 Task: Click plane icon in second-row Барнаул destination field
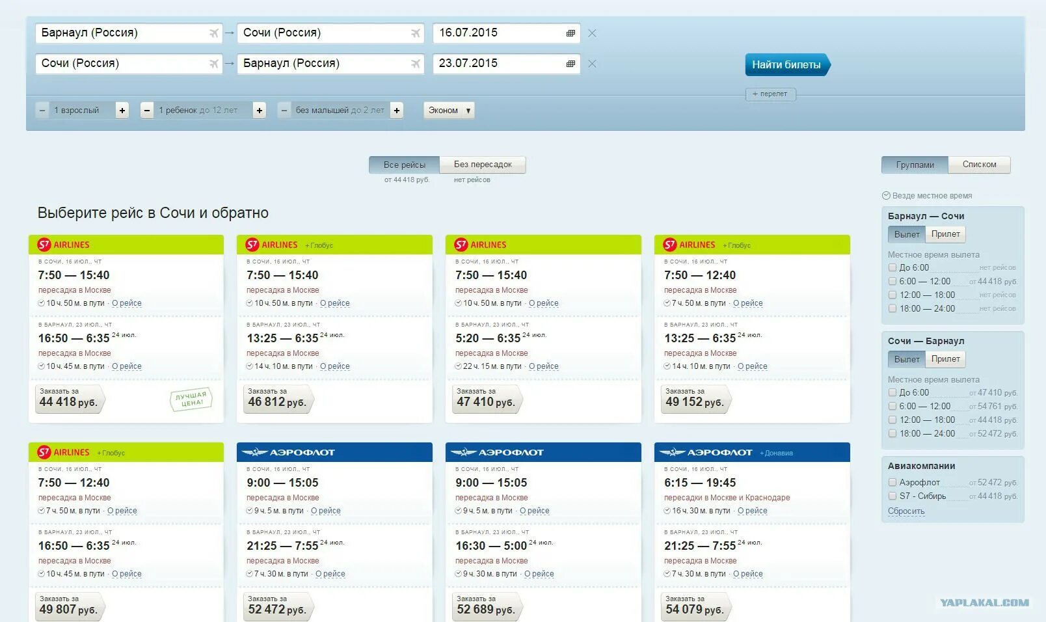pyautogui.click(x=416, y=64)
